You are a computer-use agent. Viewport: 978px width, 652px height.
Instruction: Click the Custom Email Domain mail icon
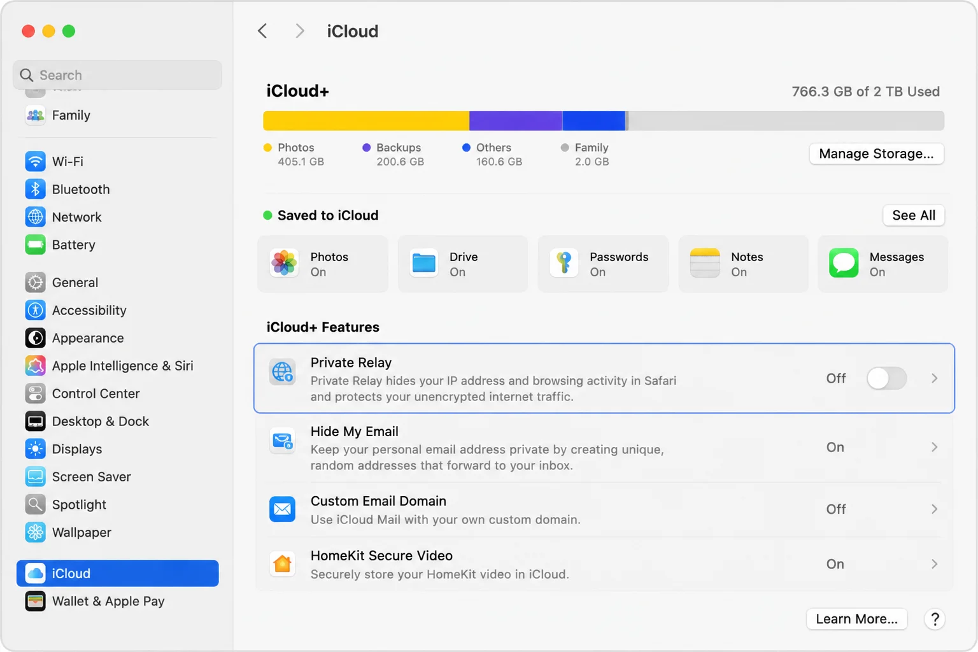(282, 509)
